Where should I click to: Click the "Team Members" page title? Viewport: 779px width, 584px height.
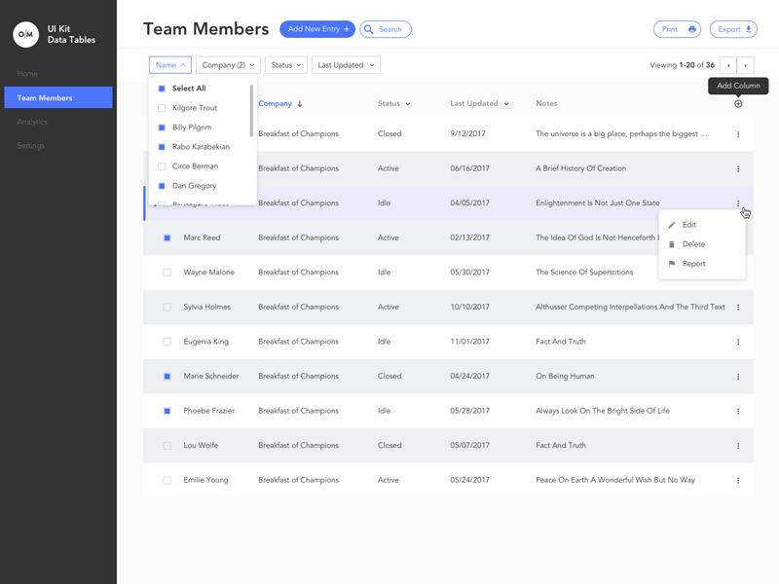click(206, 29)
